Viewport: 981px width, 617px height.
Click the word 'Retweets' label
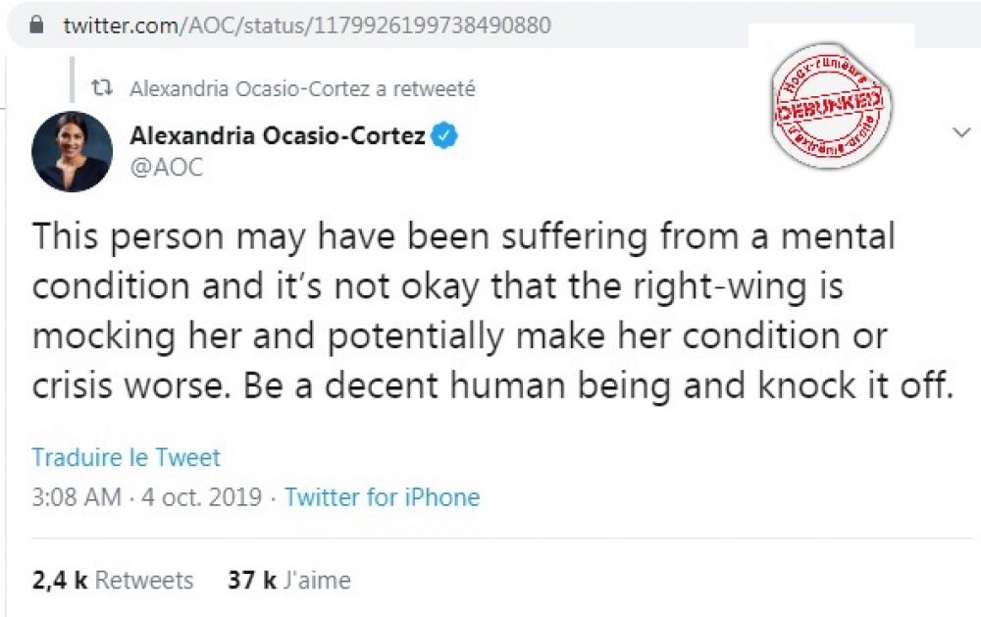point(144,580)
